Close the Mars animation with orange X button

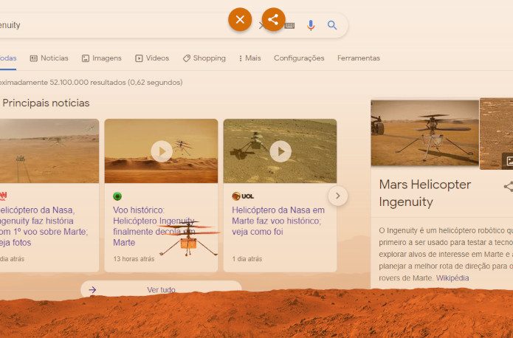[240, 20]
